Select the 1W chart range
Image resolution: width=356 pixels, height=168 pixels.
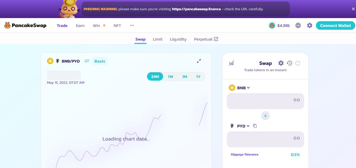click(171, 77)
